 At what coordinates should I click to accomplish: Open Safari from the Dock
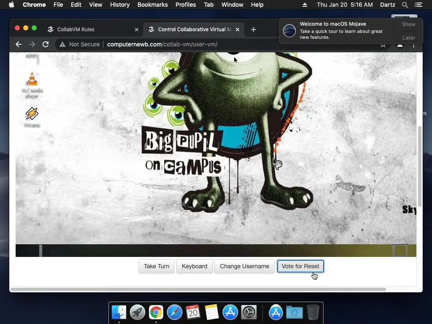point(175,313)
